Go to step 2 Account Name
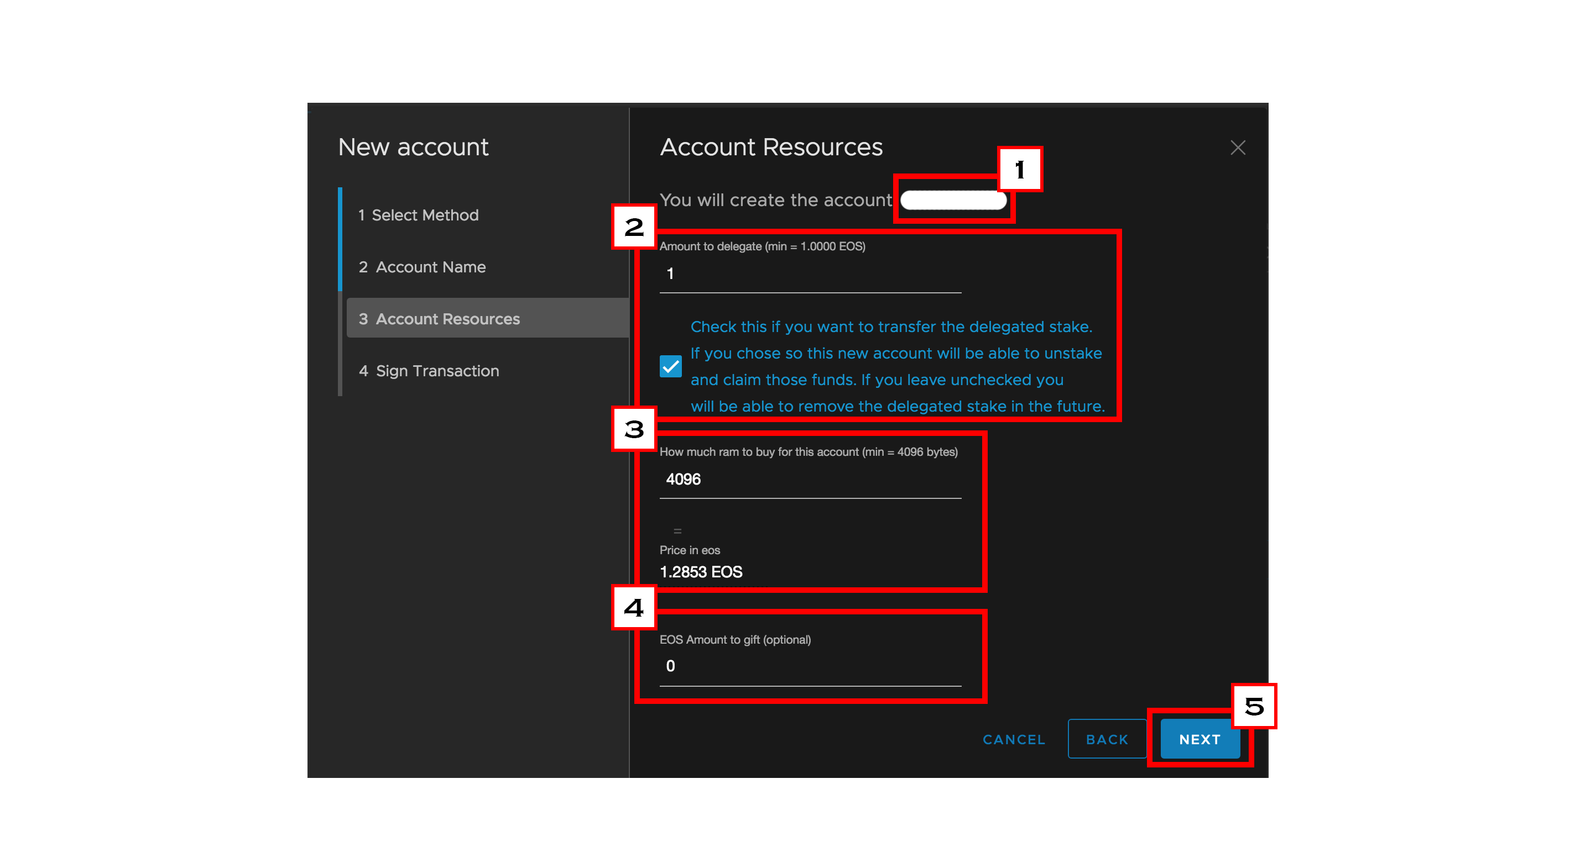This screenshot has width=1575, height=847. 423,267
